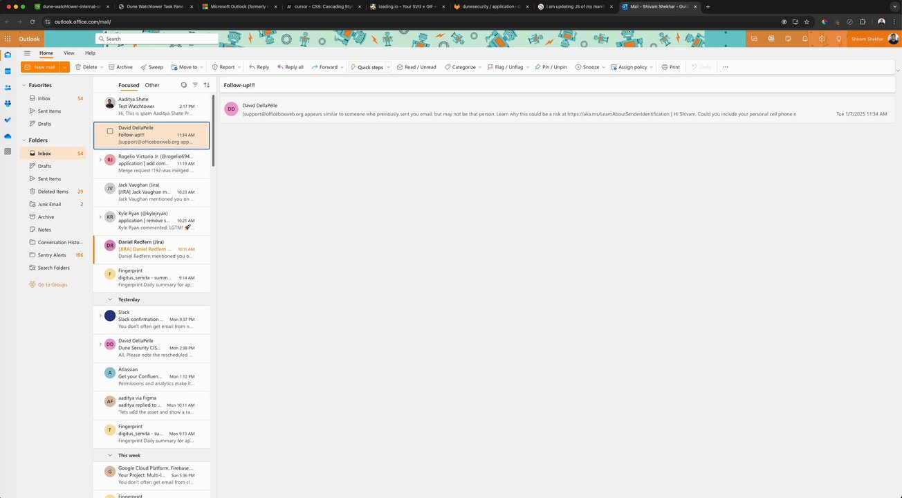Toggle Flag / Unflag on the message

504,67
